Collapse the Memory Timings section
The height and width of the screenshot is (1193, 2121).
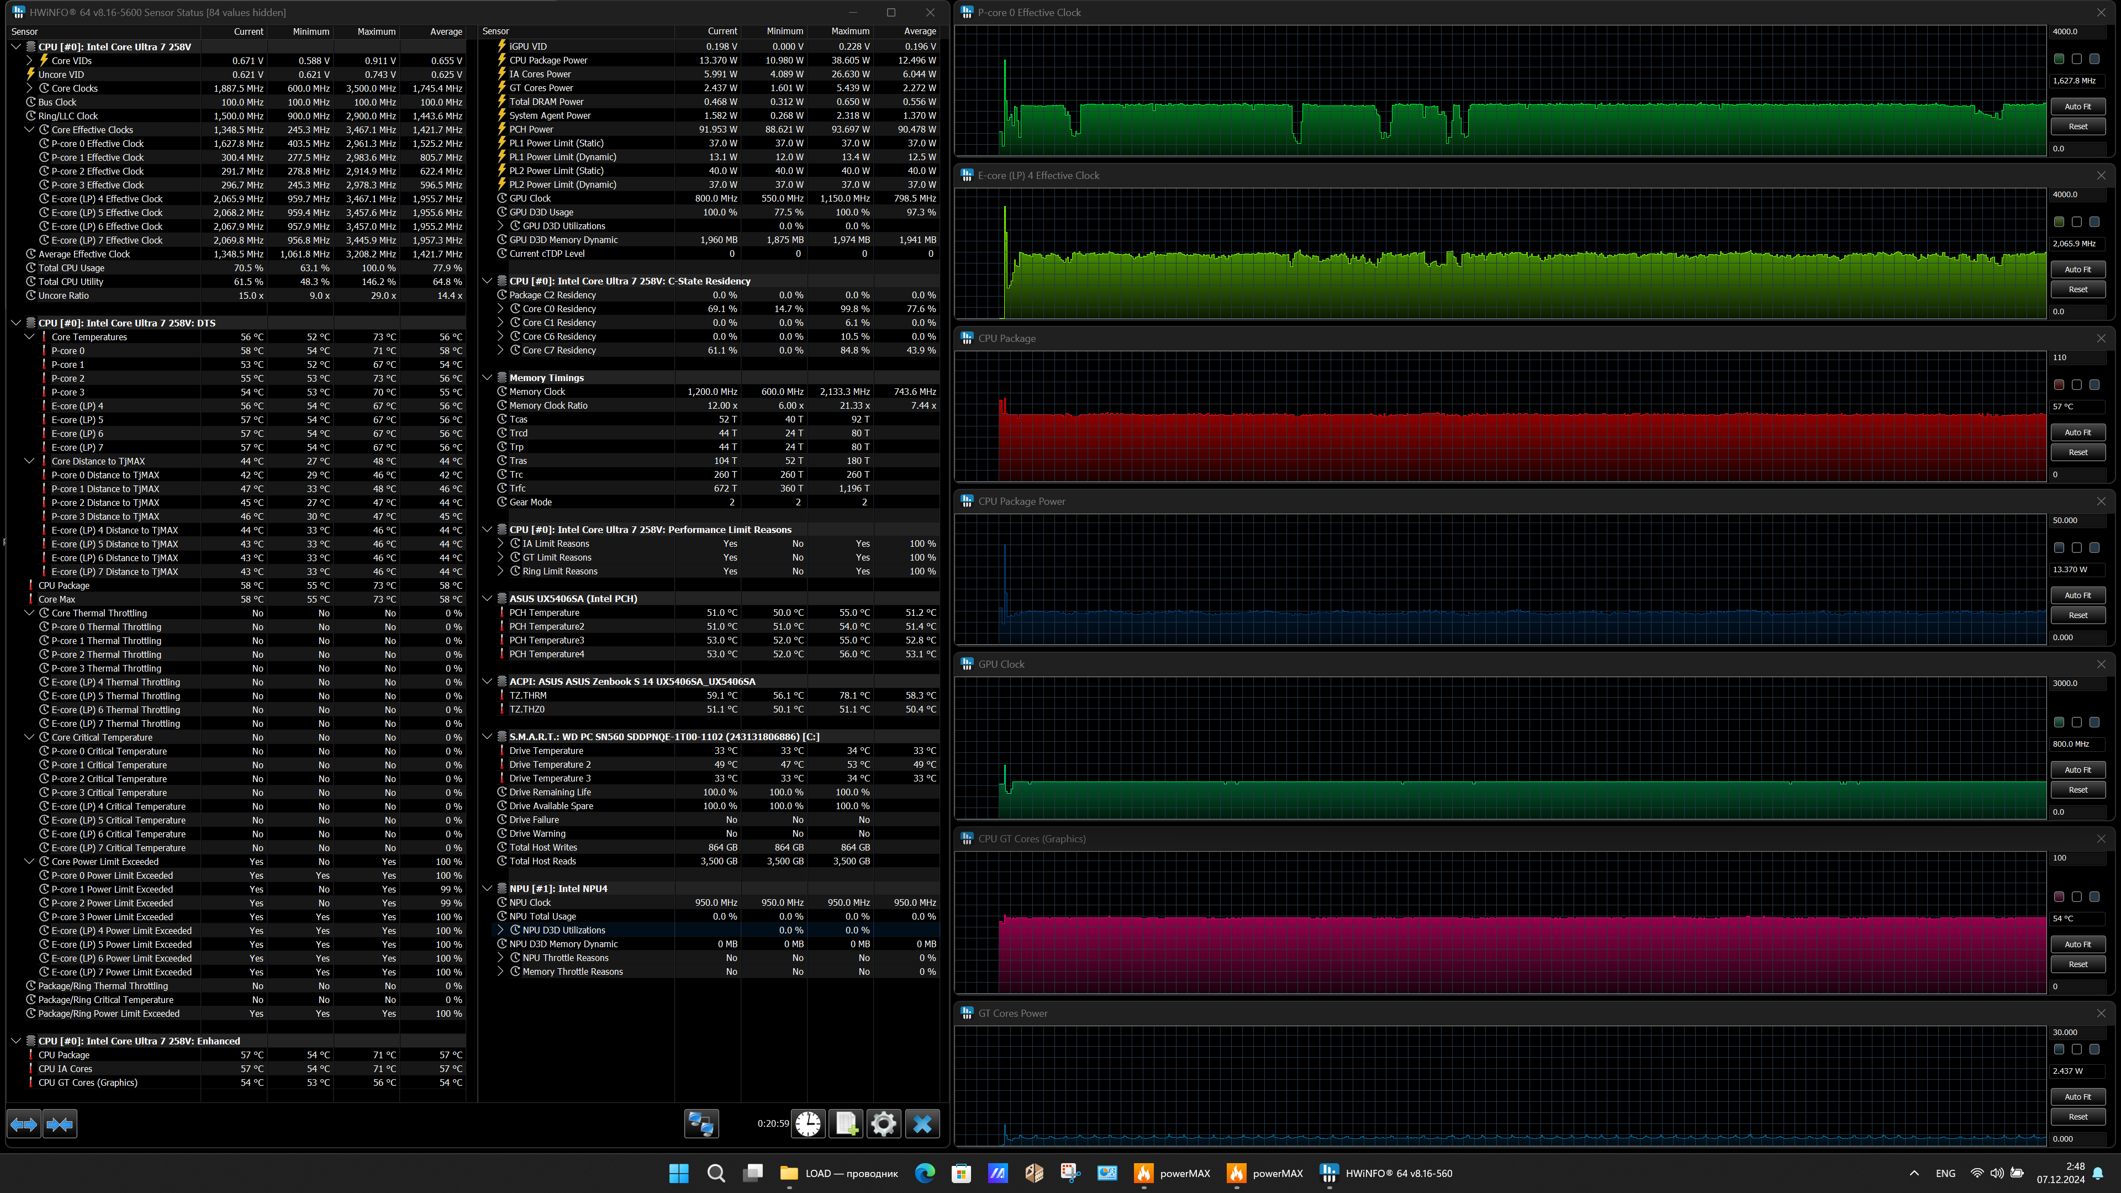click(487, 378)
